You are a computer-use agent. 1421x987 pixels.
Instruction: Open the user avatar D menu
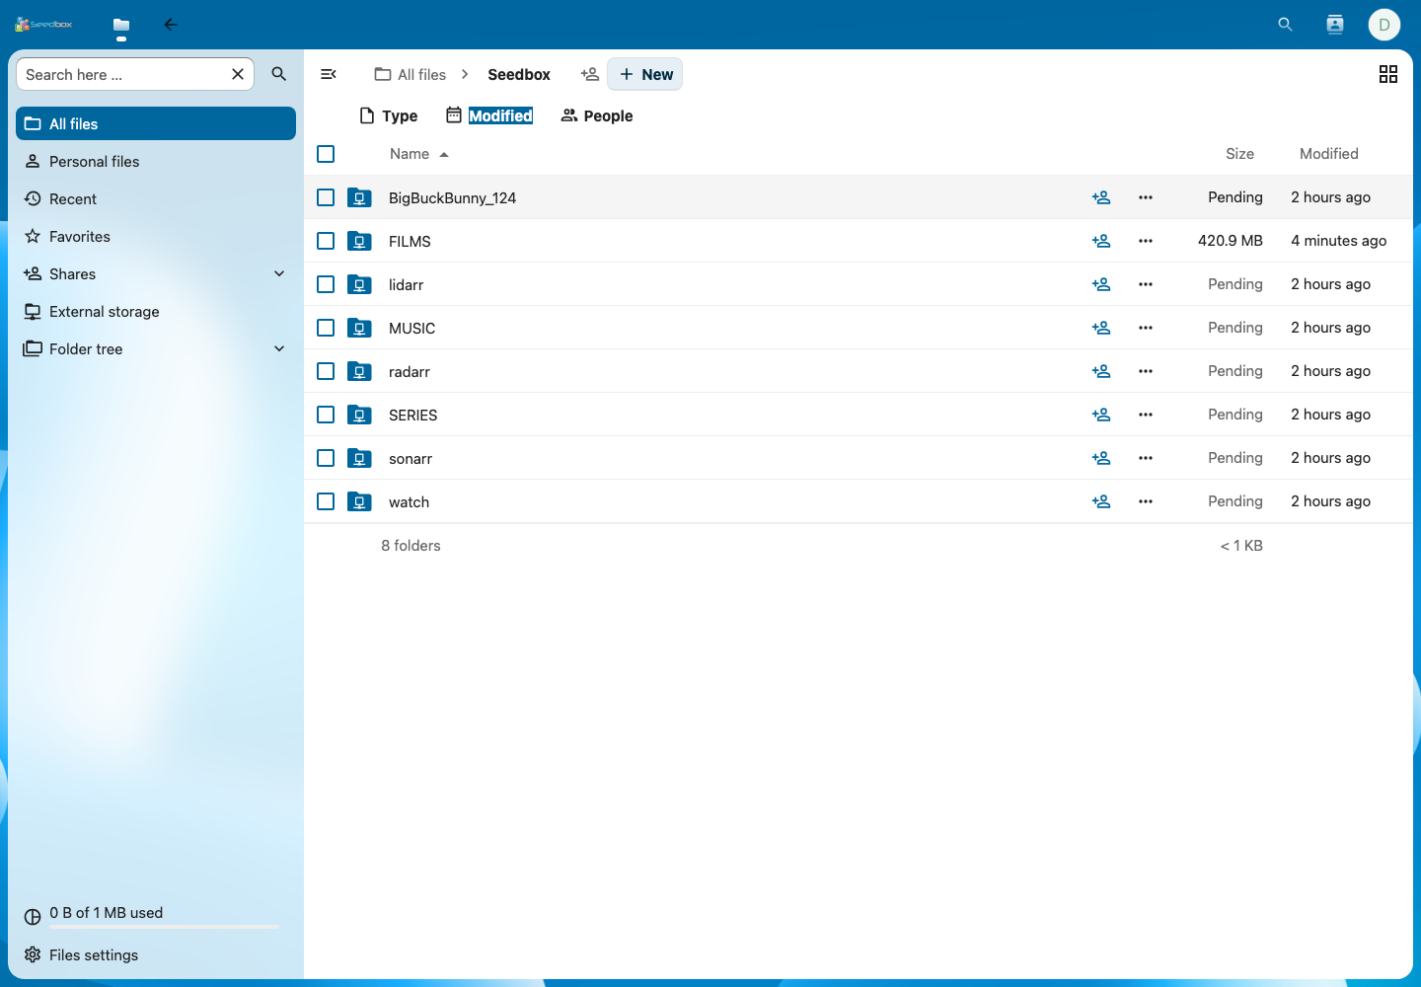tap(1384, 25)
